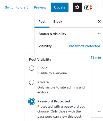Open the settings gear panel
The image size is (103, 121).
77,7
